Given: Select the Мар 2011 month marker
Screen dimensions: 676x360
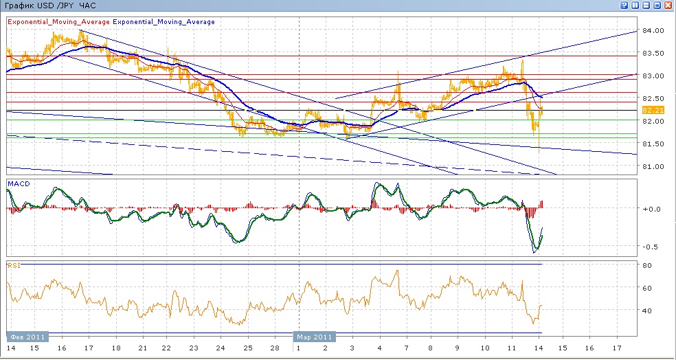Looking at the screenshot, I should 315,337.
